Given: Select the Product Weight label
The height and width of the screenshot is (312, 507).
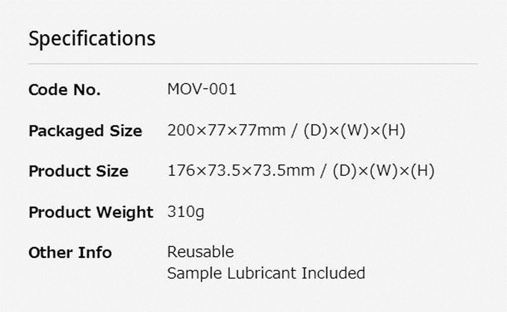Looking at the screenshot, I should tap(91, 213).
